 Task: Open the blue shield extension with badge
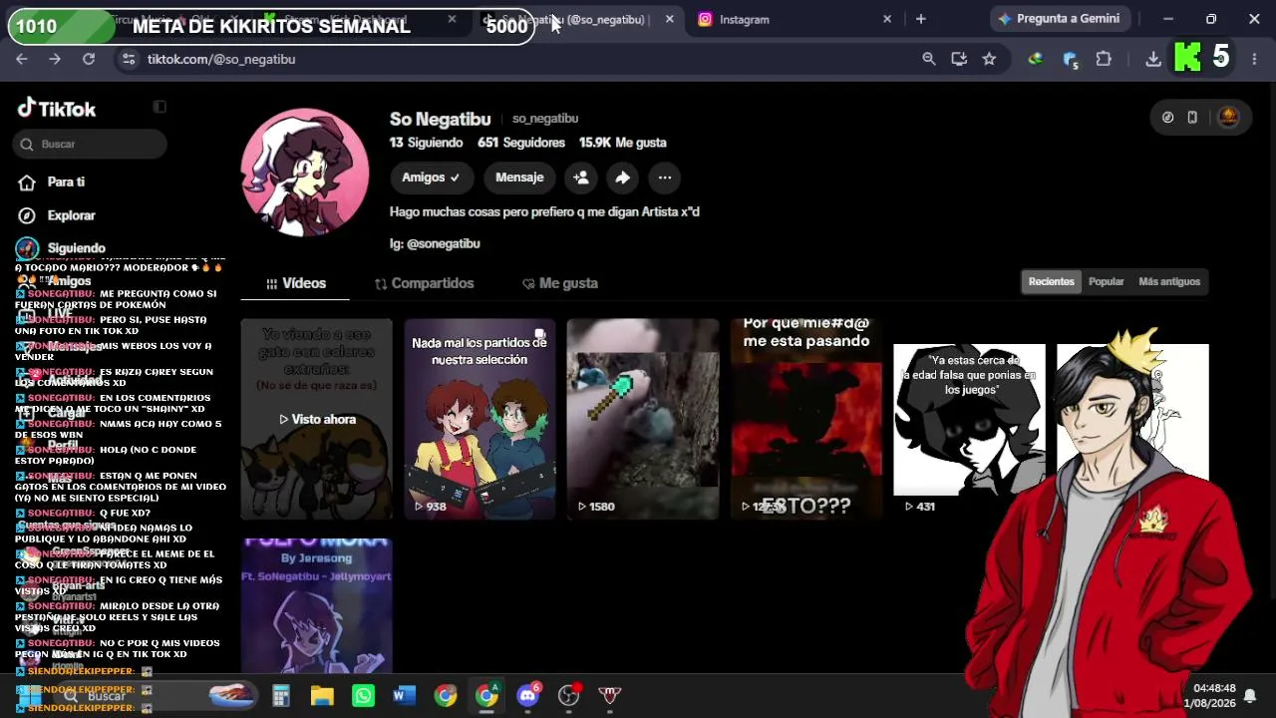pyautogui.click(x=1071, y=60)
